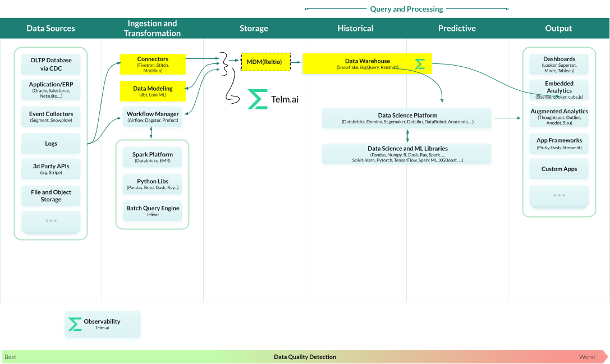
Task: Click Data Science and ML Libraries box
Action: pos(406,154)
